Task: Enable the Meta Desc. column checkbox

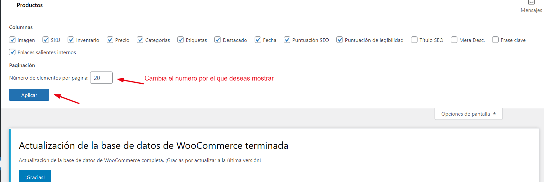Action: (454, 40)
